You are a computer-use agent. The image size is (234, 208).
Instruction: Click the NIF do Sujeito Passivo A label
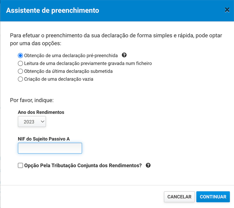point(44,139)
